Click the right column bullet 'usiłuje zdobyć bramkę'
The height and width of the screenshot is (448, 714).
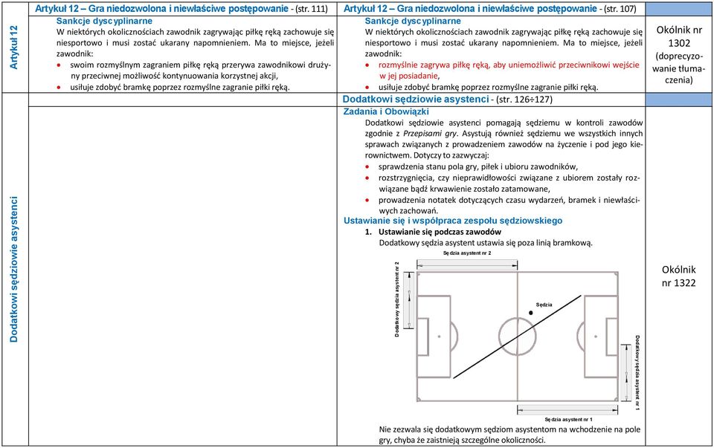(488, 87)
